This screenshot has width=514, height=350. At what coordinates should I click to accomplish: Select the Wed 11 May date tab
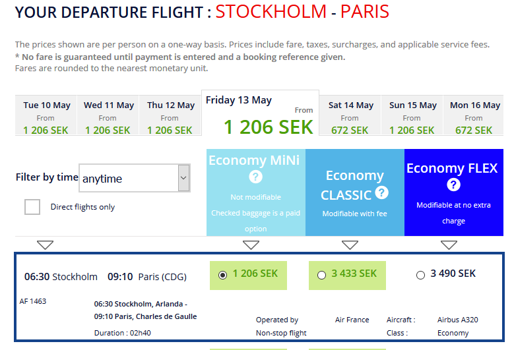pyautogui.click(x=108, y=115)
